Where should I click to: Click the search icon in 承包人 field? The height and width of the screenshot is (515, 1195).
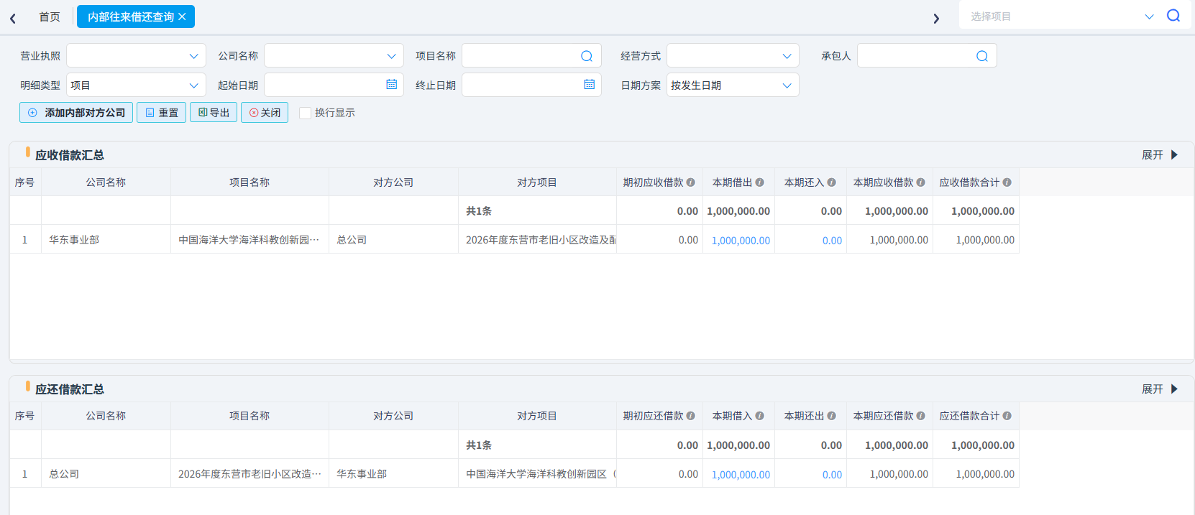[982, 56]
